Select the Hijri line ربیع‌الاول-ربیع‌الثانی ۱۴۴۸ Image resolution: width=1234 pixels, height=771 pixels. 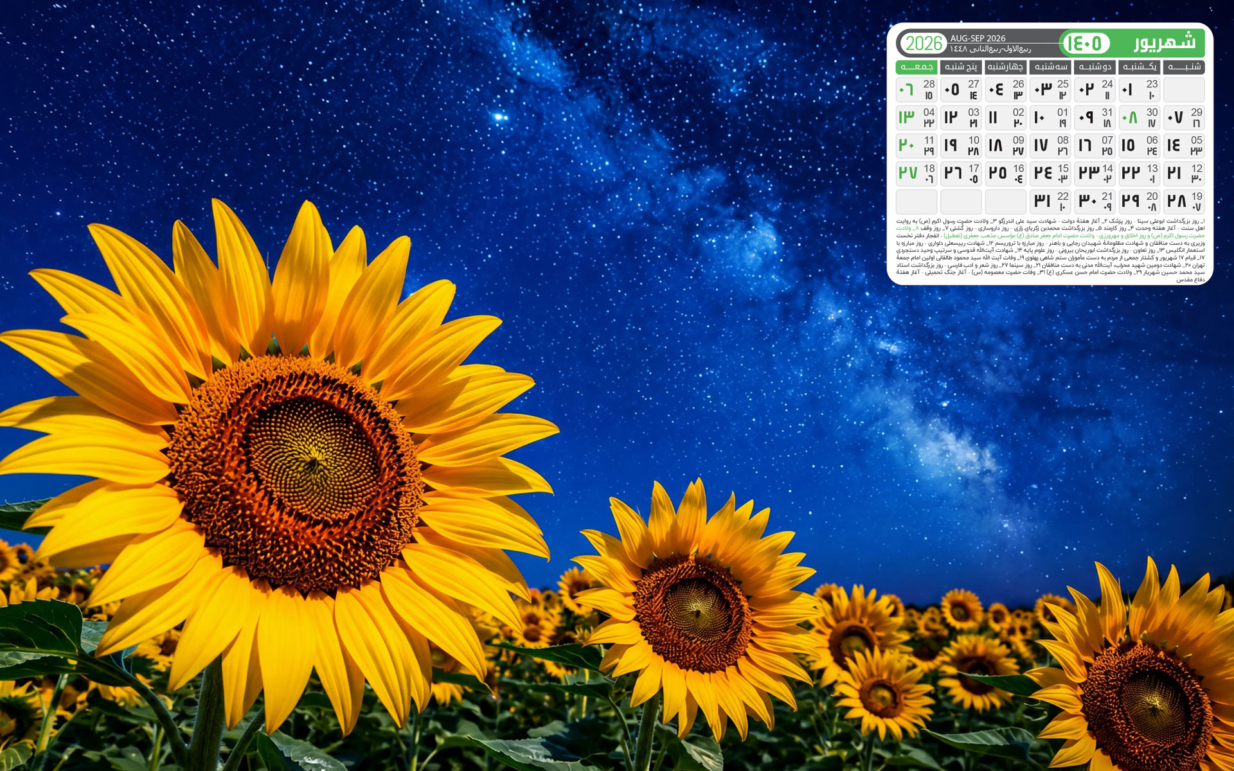(x=990, y=49)
